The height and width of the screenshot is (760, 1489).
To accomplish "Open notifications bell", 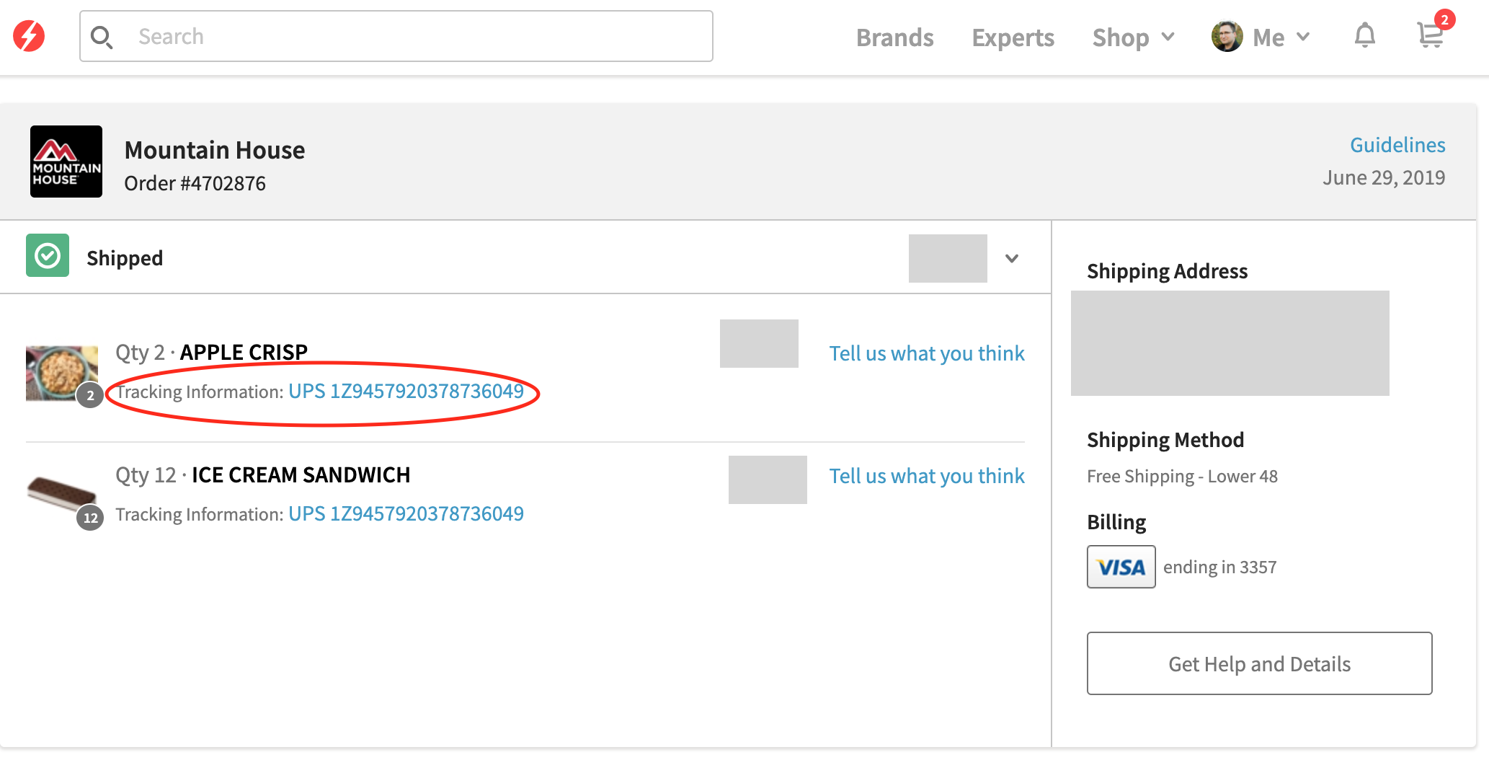I will click(1364, 35).
